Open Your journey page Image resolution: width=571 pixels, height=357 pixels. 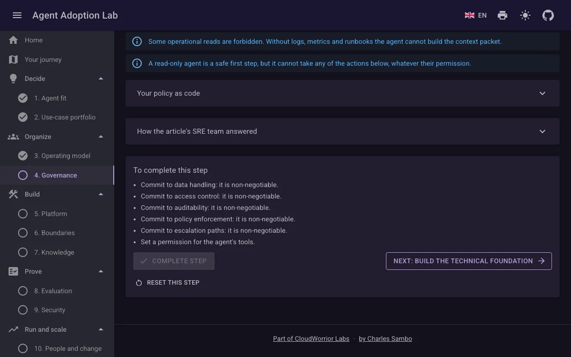pos(57,59)
